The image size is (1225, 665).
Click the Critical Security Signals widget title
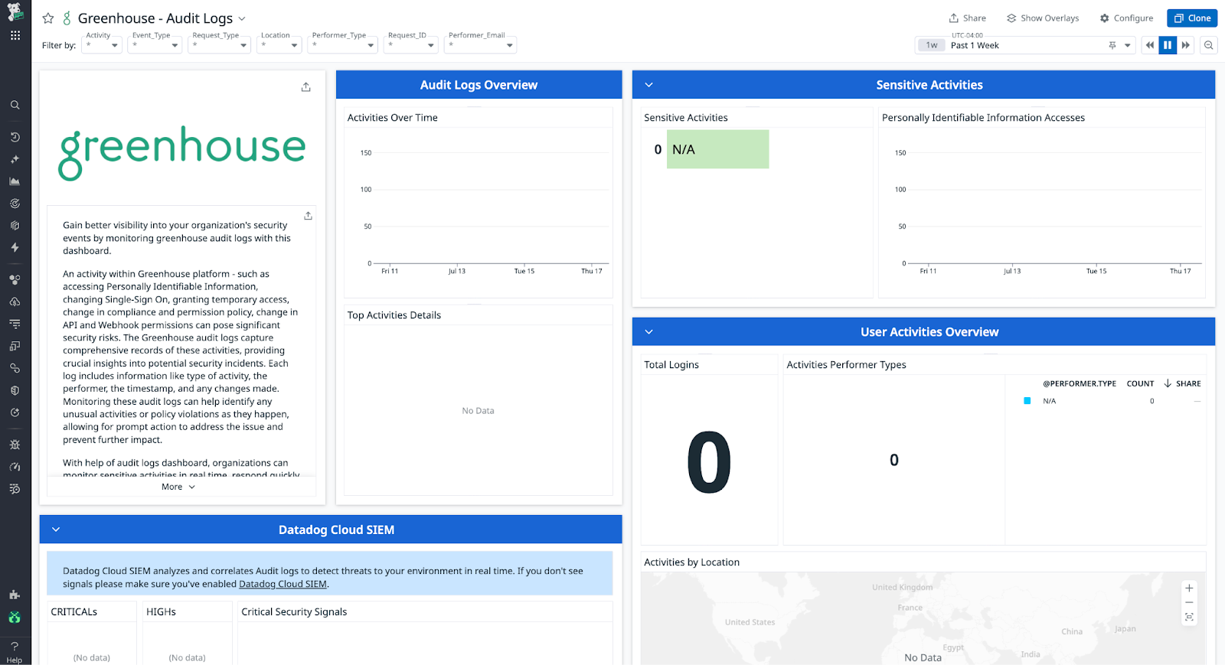point(294,612)
